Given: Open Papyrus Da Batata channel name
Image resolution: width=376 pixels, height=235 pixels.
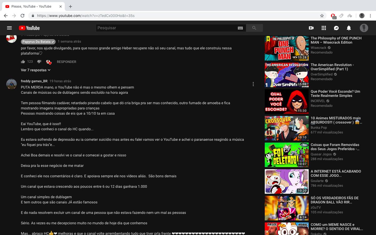Looking at the screenshot, I should (38, 41).
